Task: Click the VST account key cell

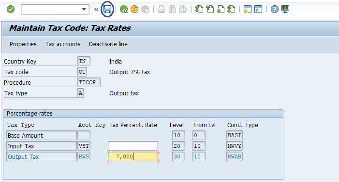Action: (x=84, y=146)
